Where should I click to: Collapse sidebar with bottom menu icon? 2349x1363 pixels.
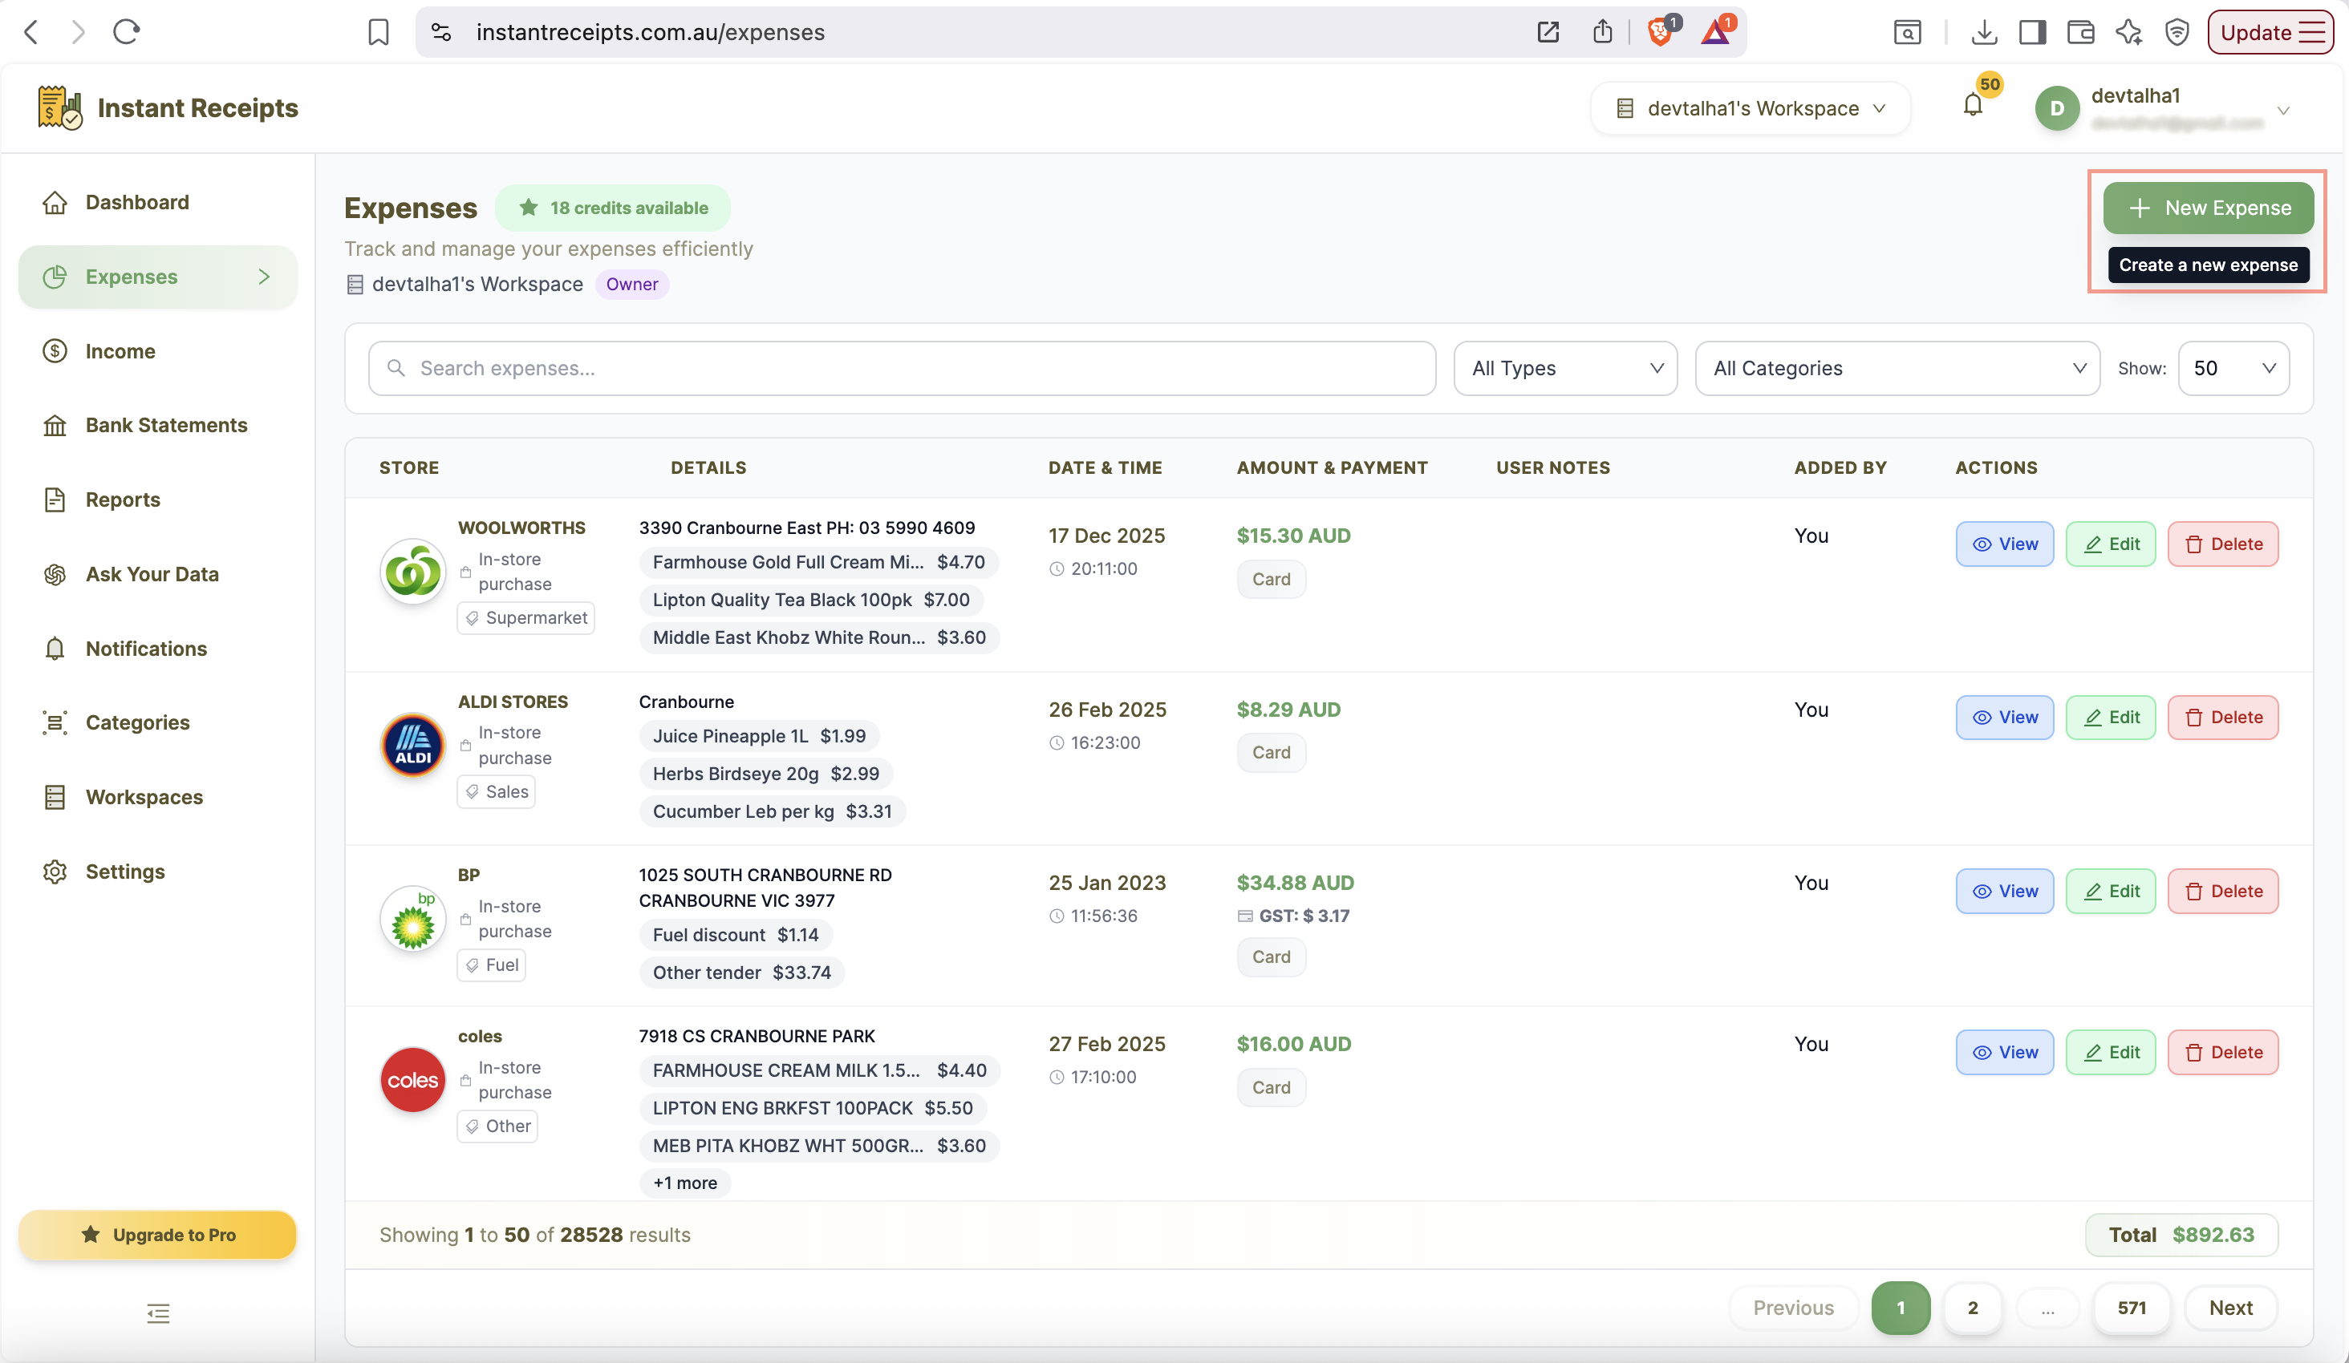(x=157, y=1313)
